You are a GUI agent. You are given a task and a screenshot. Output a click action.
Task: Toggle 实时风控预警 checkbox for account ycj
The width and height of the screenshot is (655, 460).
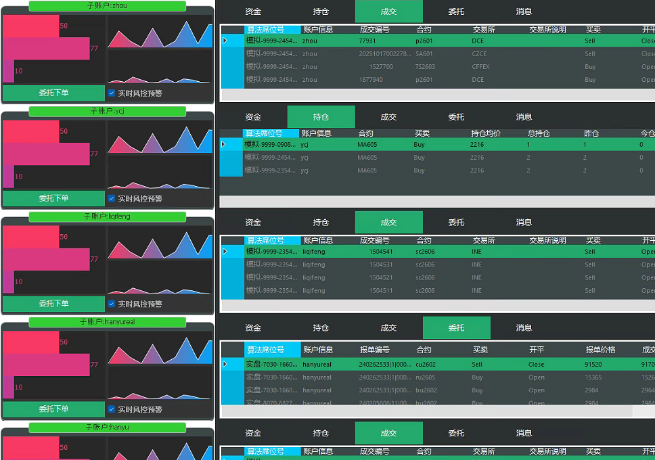[112, 199]
